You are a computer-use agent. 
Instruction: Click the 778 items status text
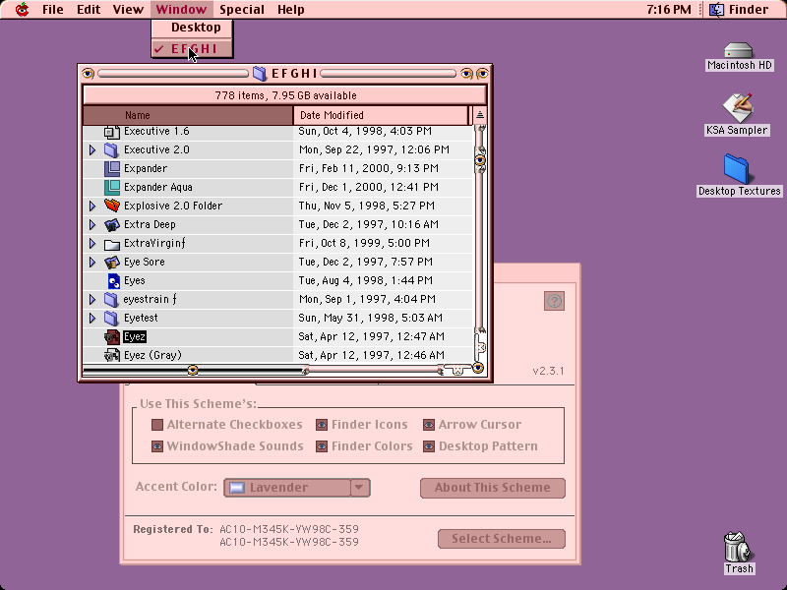pos(285,95)
